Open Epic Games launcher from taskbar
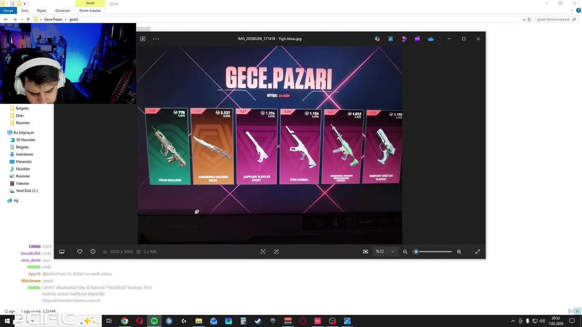582x327 pixels. click(x=273, y=321)
